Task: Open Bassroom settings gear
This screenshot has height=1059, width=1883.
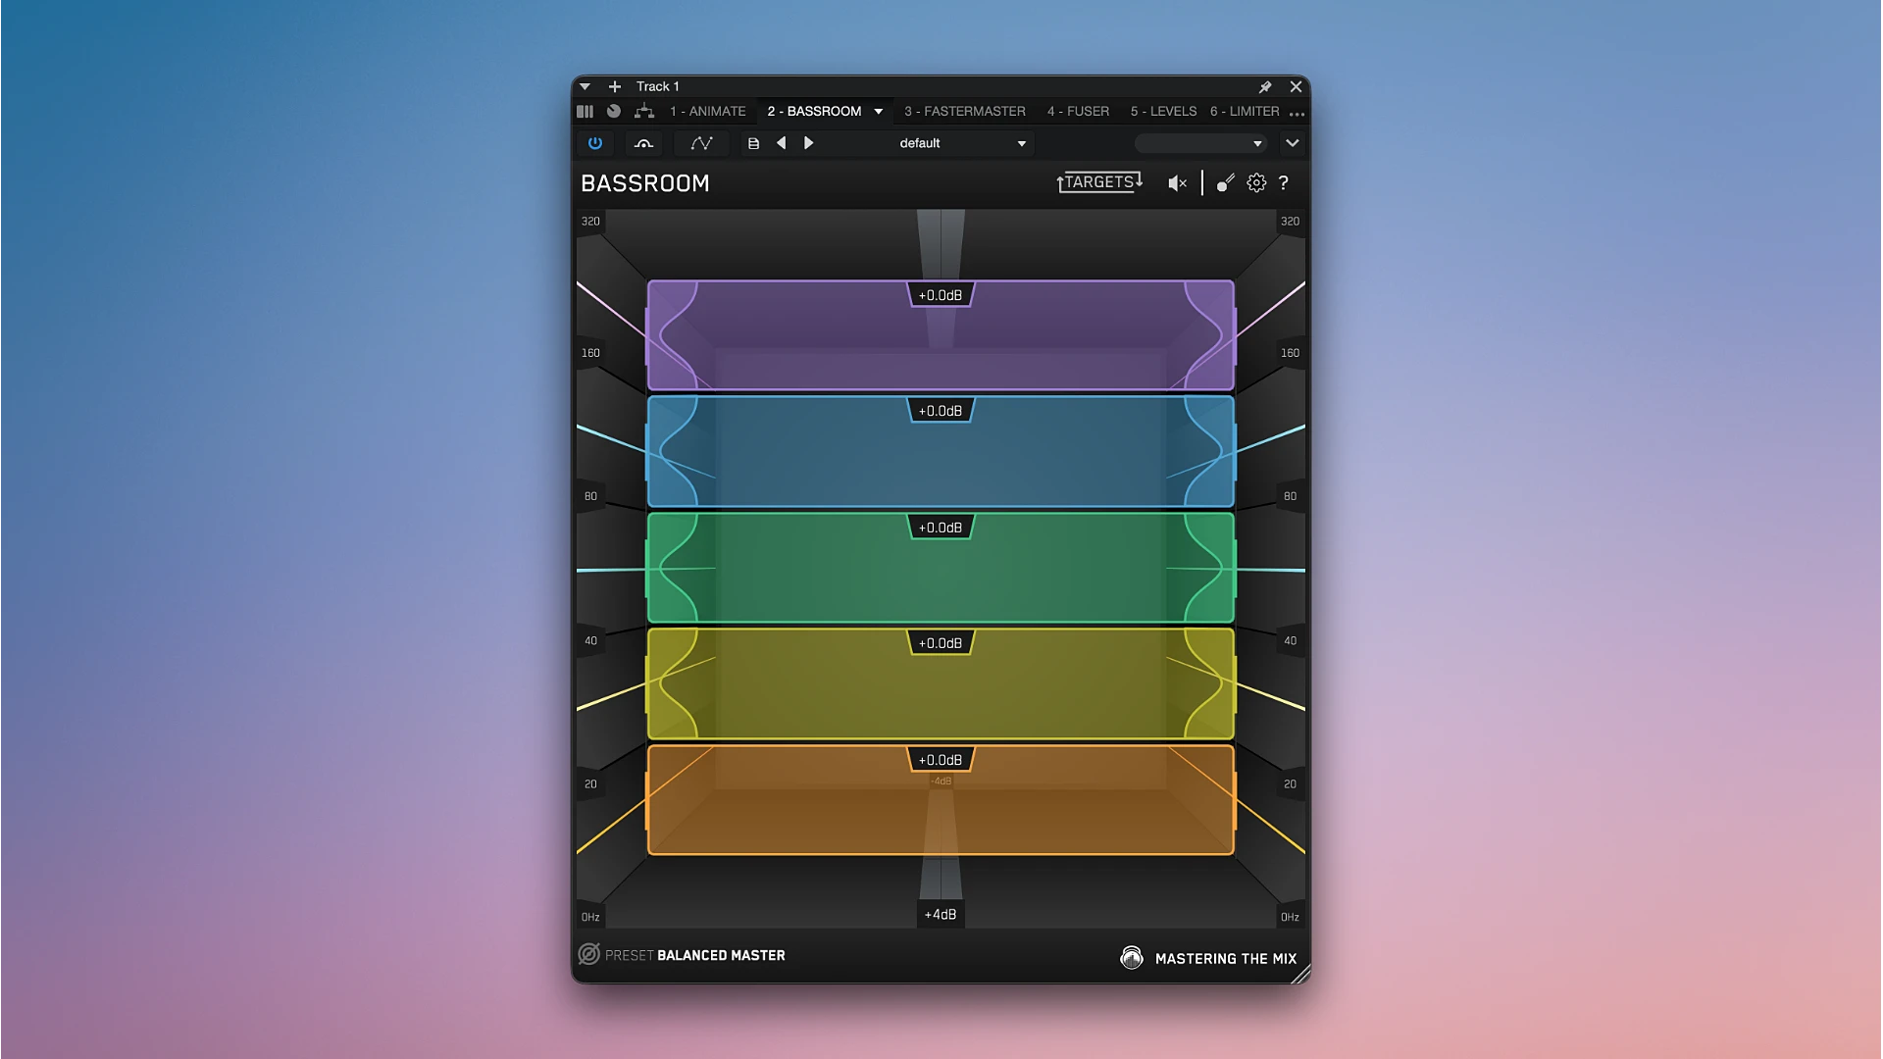Action: pyautogui.click(x=1256, y=183)
